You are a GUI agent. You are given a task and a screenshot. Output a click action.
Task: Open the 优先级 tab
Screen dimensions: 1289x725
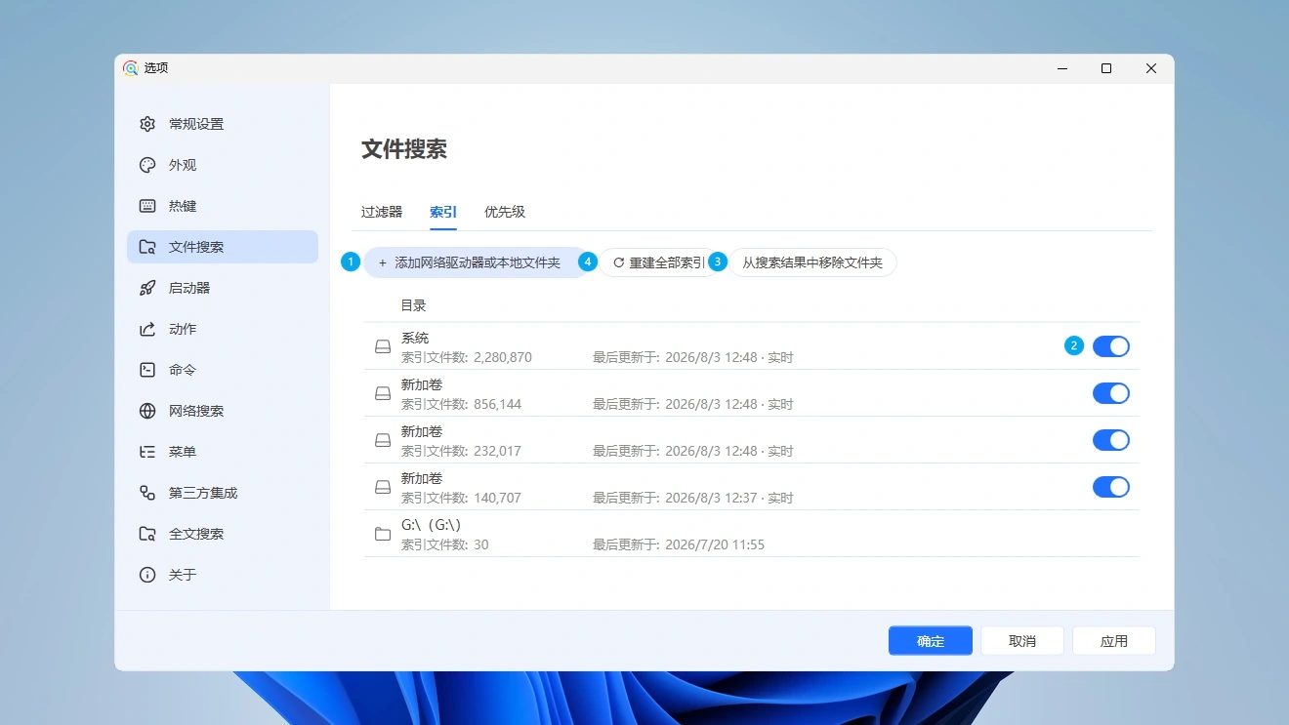coord(505,212)
